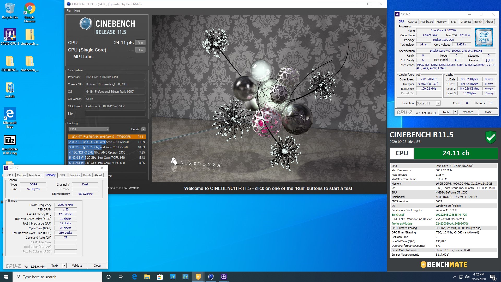Click the green BenchMate validation shield
The height and width of the screenshot is (282, 501).
pyautogui.click(x=491, y=137)
